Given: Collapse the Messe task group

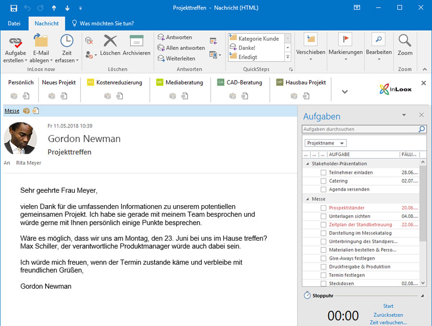Looking at the screenshot, I should coord(308,199).
